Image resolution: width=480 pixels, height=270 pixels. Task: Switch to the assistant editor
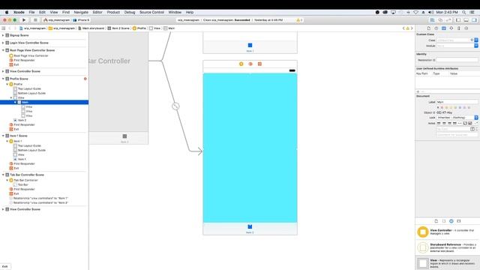pos(440,20)
